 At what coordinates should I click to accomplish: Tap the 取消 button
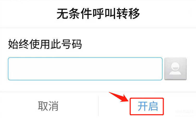(48, 106)
